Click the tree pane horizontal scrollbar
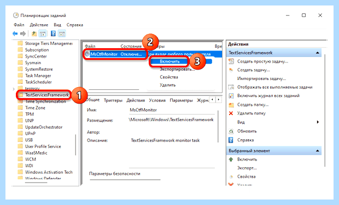 tap(36, 183)
